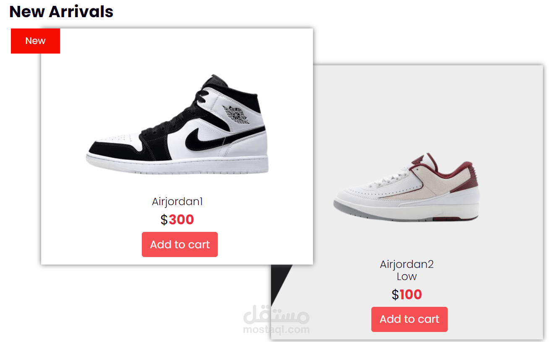Viewport: 553px width, 342px height.
Task: Click the mostaql.com watermark text
Action: 276,330
